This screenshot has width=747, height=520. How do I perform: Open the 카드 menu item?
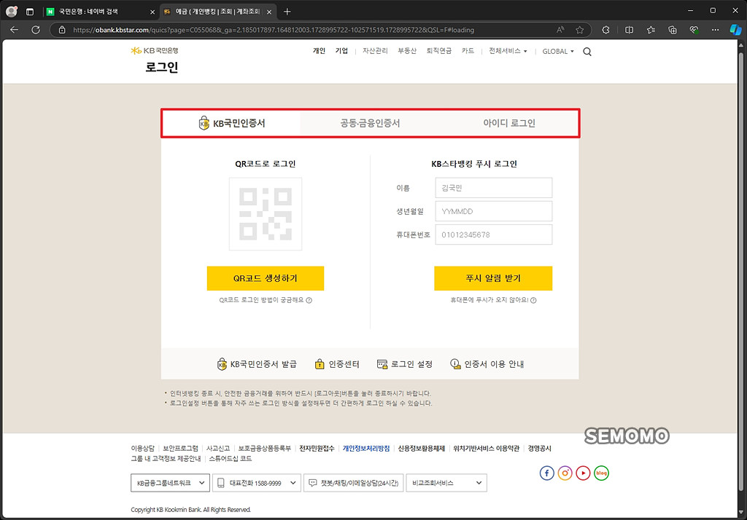click(x=468, y=51)
